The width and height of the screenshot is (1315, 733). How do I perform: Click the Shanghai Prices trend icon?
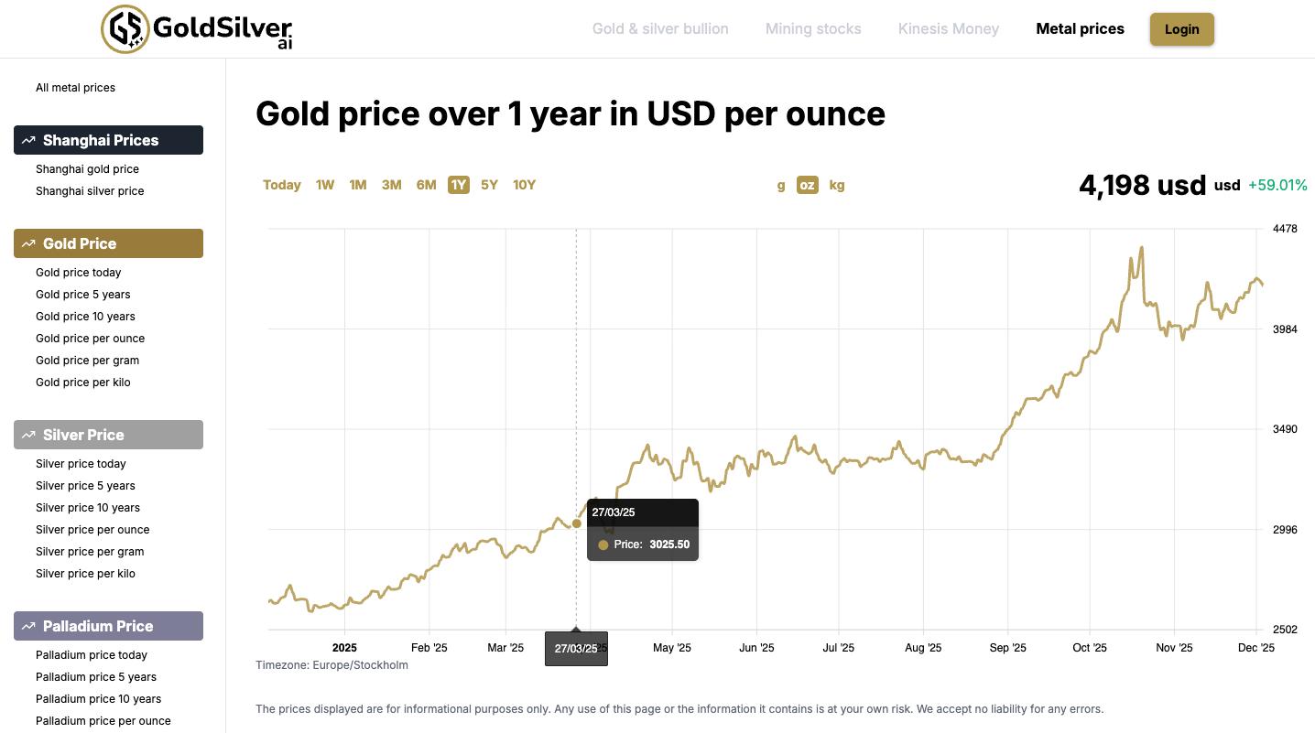[x=28, y=140]
